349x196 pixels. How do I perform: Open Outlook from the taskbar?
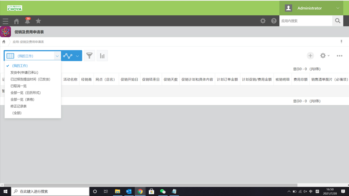point(128,191)
